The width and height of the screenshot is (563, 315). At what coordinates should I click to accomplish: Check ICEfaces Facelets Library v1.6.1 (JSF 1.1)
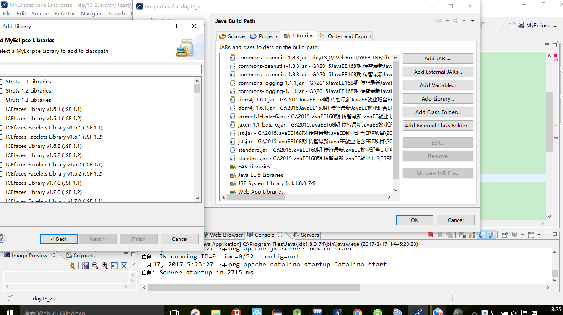click(x=1, y=128)
